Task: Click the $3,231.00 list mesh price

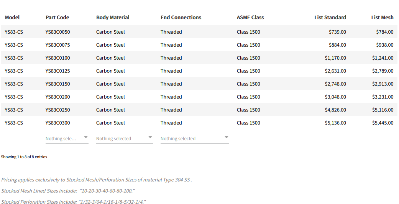Action: pyautogui.click(x=383, y=97)
